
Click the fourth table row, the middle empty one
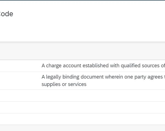pos(82,107)
